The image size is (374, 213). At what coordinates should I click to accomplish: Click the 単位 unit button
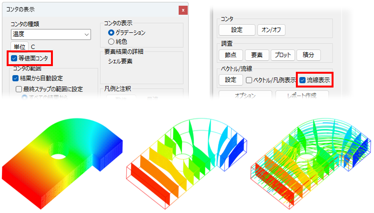pos(20,47)
